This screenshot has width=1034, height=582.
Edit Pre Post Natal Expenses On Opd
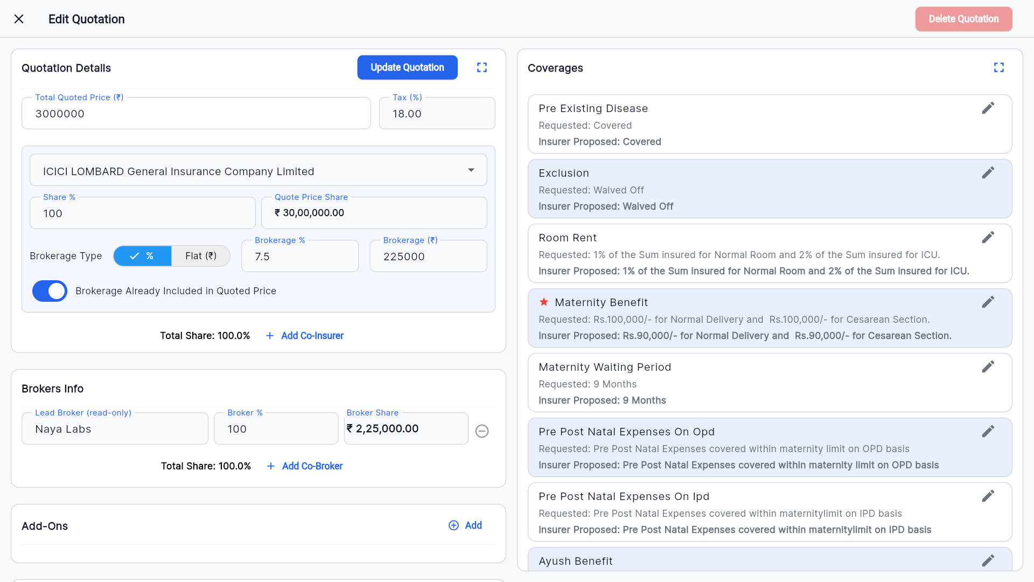tap(988, 432)
